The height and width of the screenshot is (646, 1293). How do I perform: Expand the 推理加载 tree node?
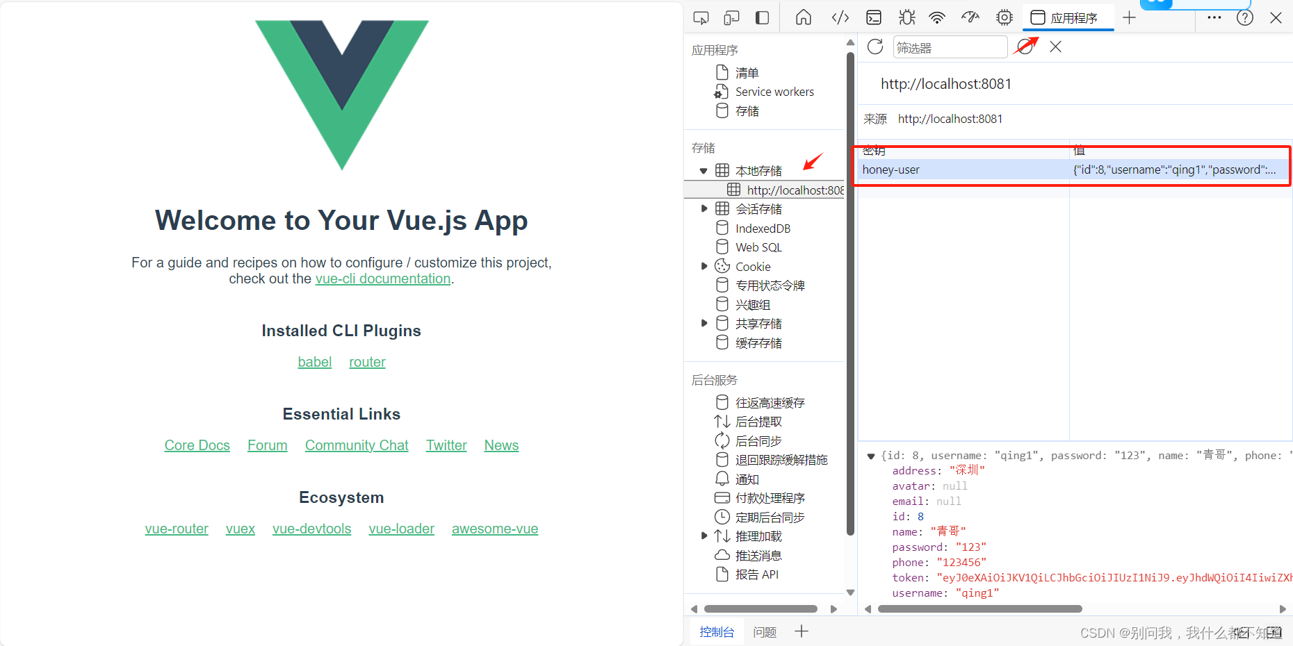704,536
